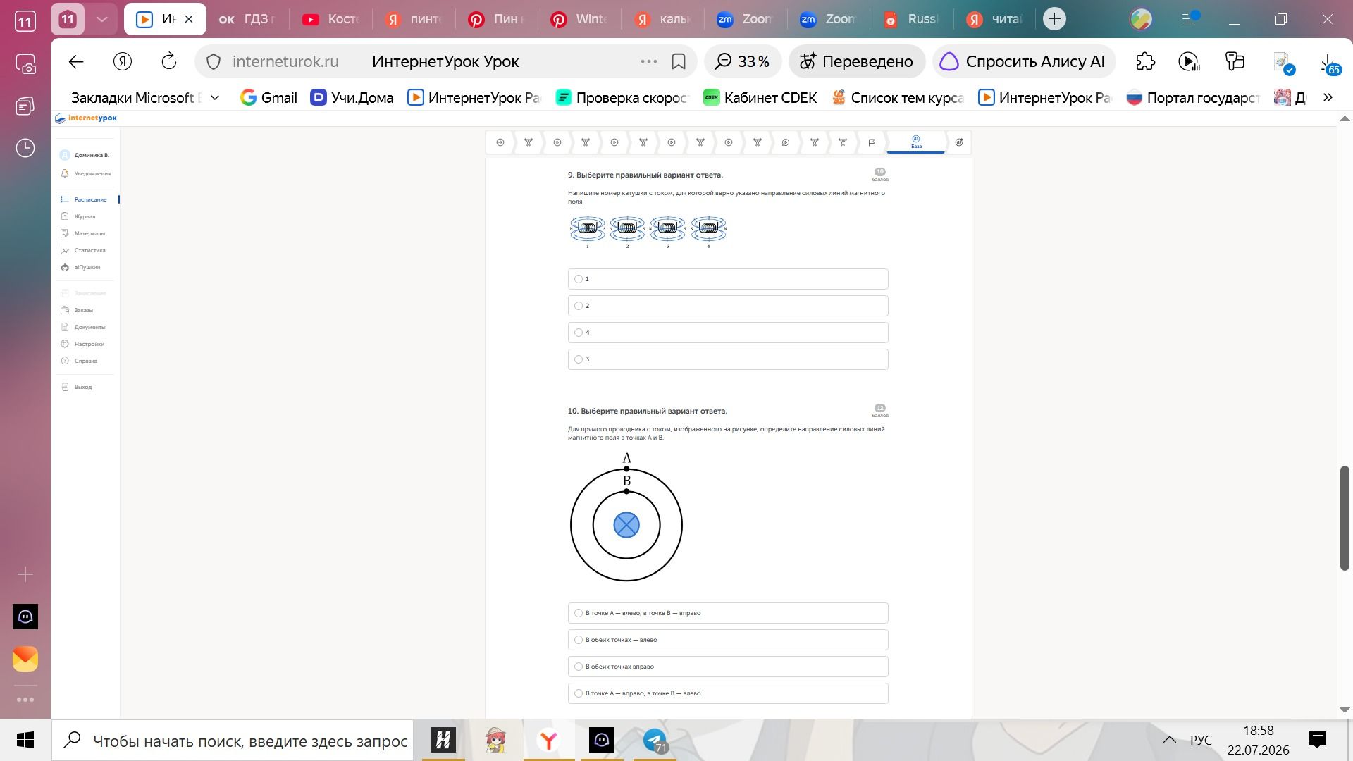The image size is (1353, 761).
Task: Reload the page with refresh icon
Action: click(x=169, y=62)
